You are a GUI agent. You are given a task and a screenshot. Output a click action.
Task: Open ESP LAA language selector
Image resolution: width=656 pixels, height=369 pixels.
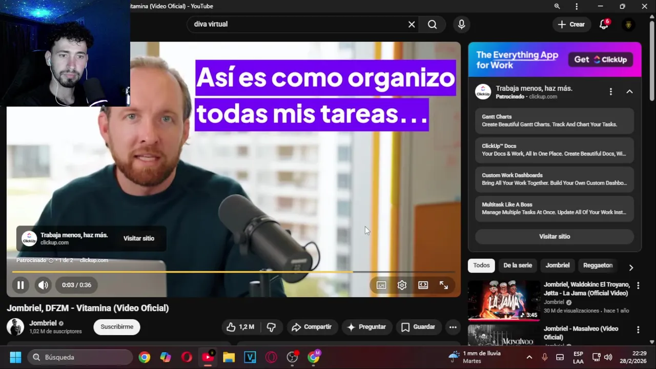[578, 357]
